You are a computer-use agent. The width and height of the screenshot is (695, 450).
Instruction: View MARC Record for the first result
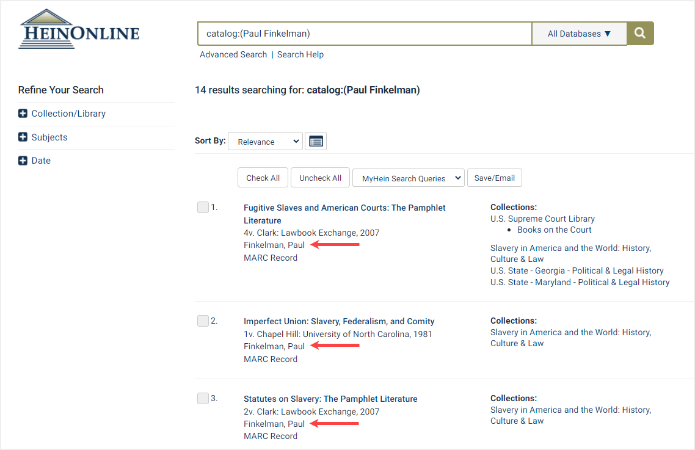pyautogui.click(x=271, y=258)
